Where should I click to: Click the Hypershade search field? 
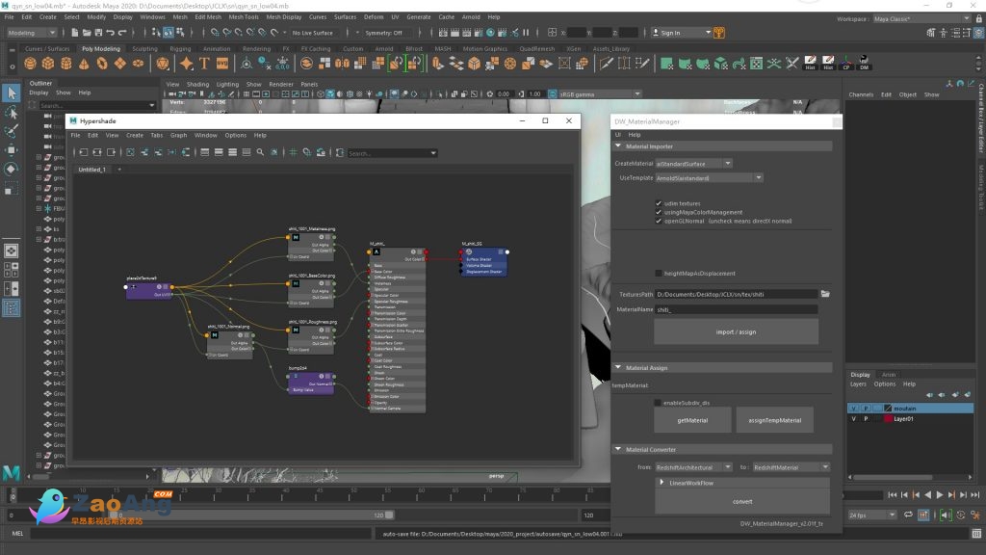393,153
